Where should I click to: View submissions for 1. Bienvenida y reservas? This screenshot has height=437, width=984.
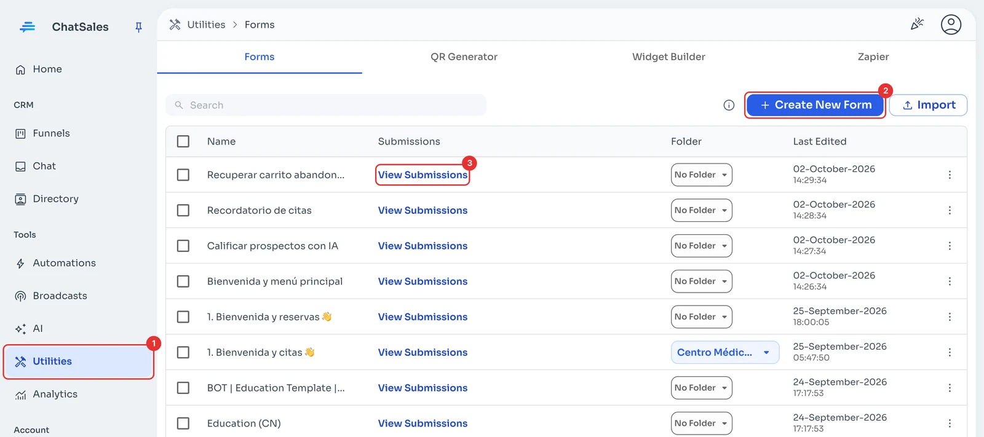click(423, 317)
